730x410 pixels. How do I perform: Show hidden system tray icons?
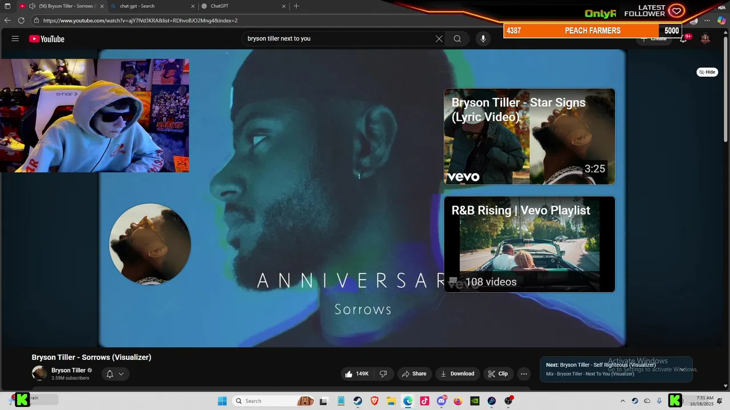click(622, 401)
